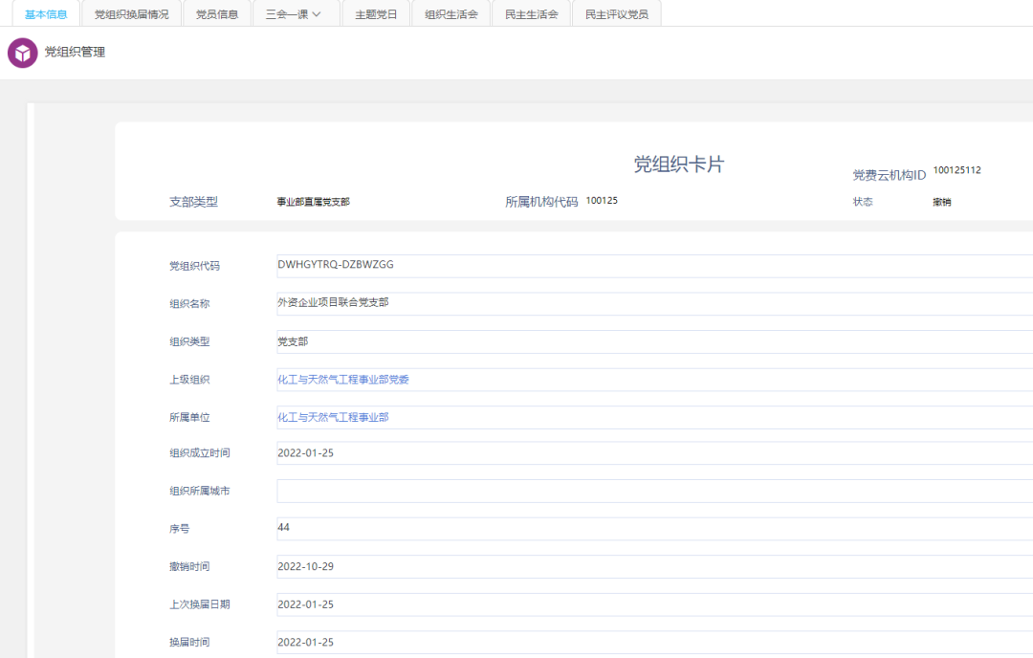
Task: Select the 上次换届日期 date field
Action: click(x=650, y=604)
